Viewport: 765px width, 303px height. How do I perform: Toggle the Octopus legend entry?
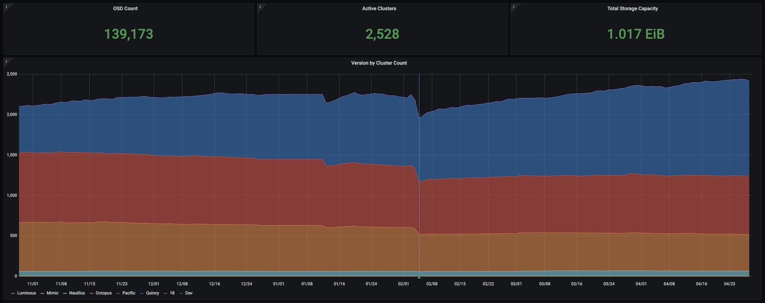tap(103, 293)
